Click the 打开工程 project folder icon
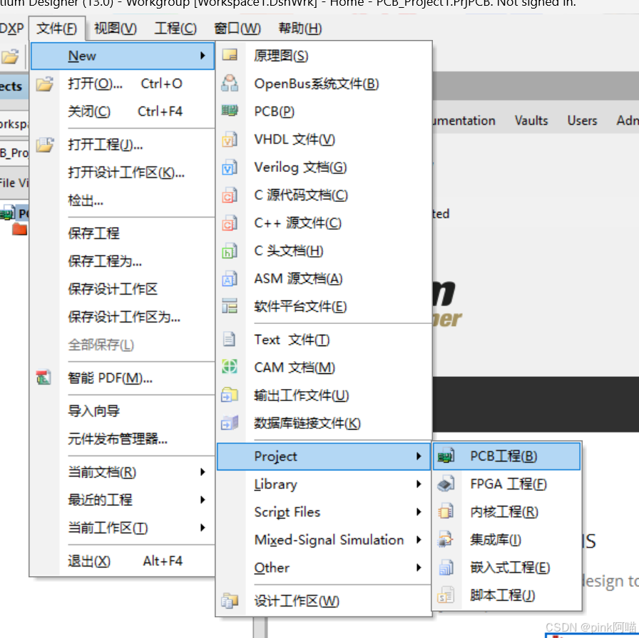The width and height of the screenshot is (639, 638). (x=44, y=144)
